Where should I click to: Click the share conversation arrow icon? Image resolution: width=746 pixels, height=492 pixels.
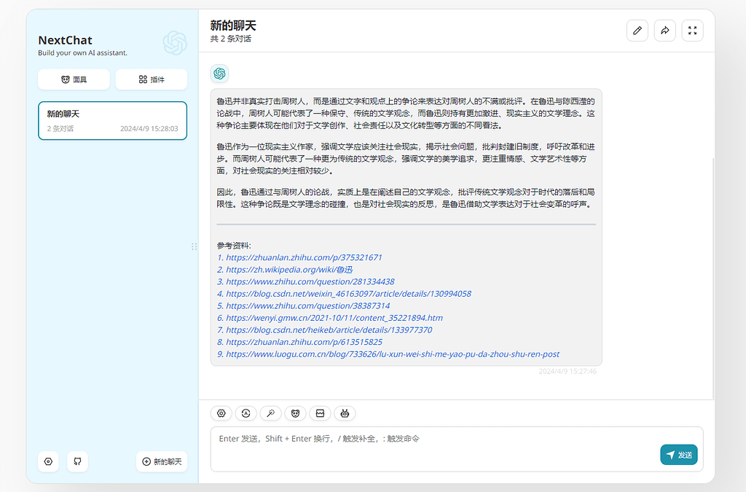pyautogui.click(x=664, y=31)
